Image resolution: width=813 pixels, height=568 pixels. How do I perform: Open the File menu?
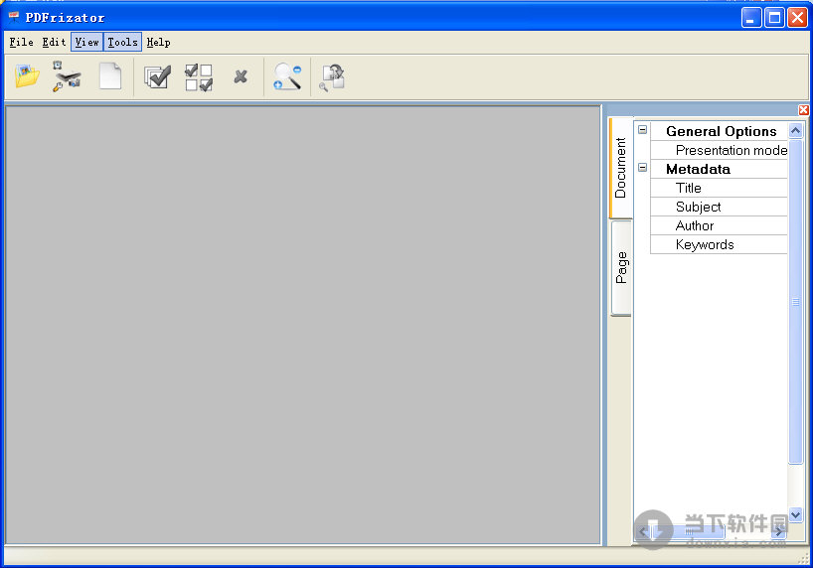pos(21,42)
